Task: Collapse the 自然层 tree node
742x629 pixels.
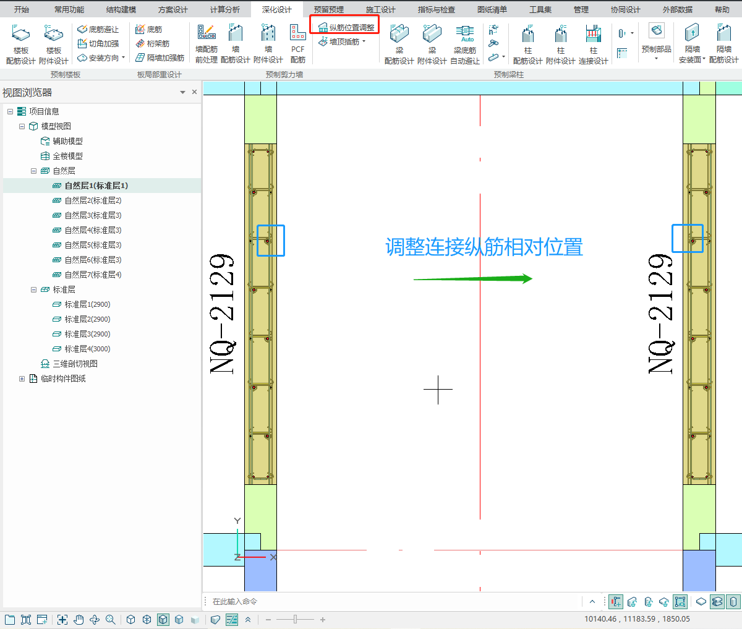Action: pyautogui.click(x=34, y=171)
